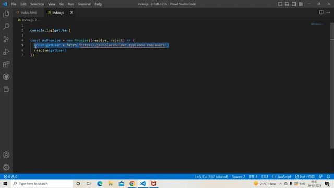Viewport: 334px width, 188px height.
Task: Open the Source Control view
Action: pos(6,39)
